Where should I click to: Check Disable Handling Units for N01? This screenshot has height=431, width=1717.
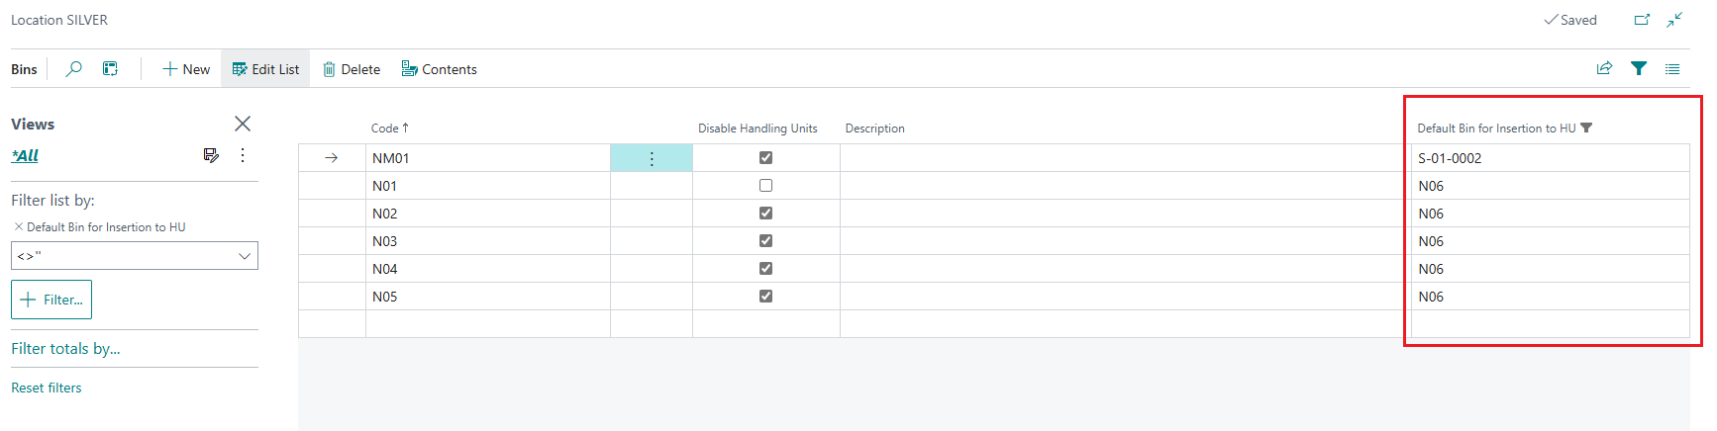point(765,186)
